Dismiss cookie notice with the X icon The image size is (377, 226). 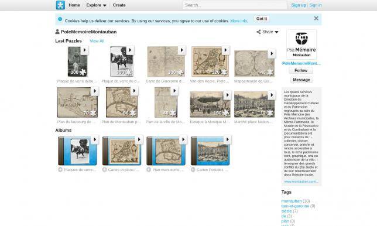[316, 18]
